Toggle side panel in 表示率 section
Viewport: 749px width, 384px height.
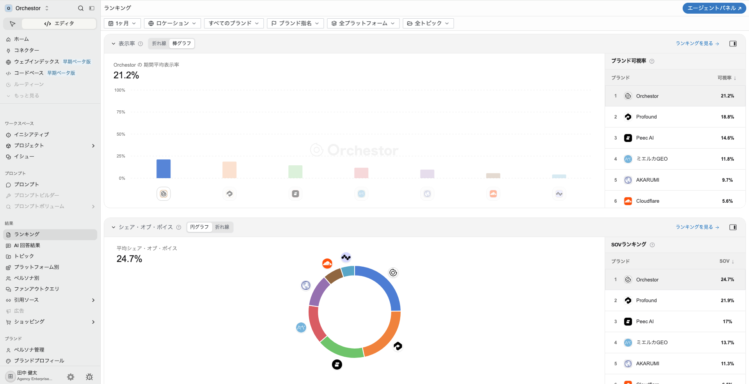tap(733, 44)
